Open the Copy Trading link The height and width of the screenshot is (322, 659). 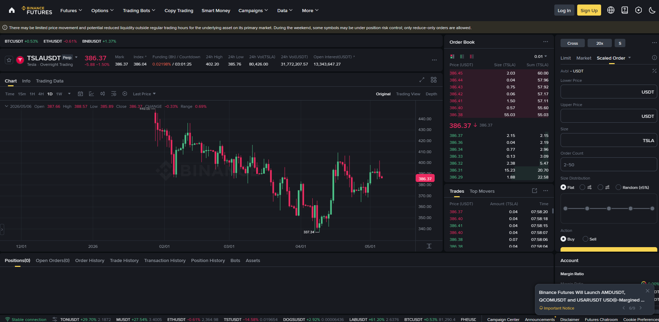click(x=179, y=10)
